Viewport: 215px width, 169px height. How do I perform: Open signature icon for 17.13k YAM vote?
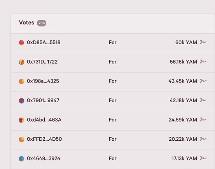pyautogui.click(x=203, y=158)
